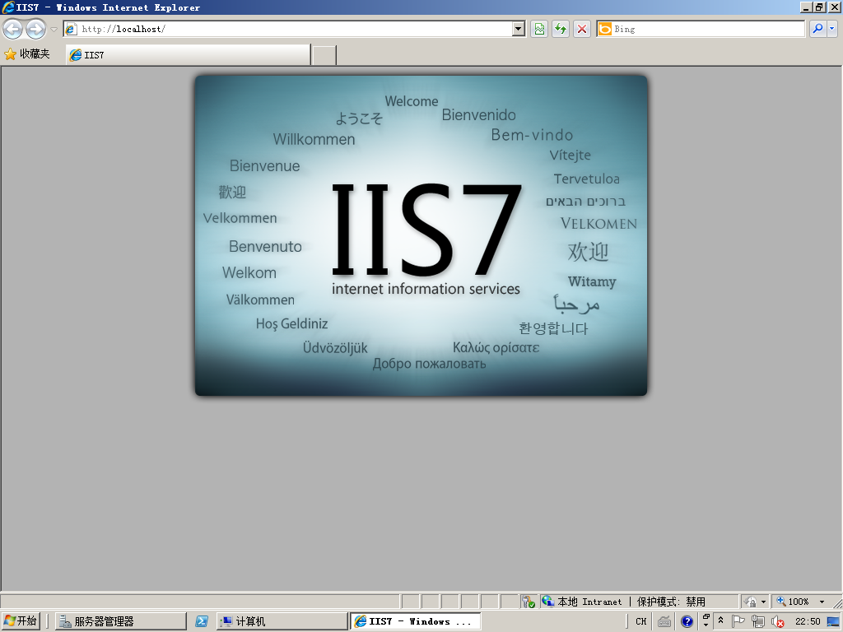Expand the zoom level dropdown arrow
843x632 pixels.
point(822,602)
